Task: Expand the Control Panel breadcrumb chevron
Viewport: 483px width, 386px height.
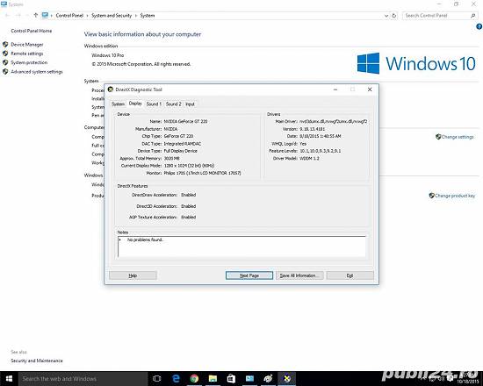Action: tap(88, 16)
